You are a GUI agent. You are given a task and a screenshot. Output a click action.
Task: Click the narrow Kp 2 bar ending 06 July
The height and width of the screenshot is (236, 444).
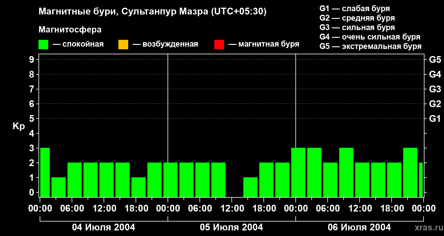(421, 180)
